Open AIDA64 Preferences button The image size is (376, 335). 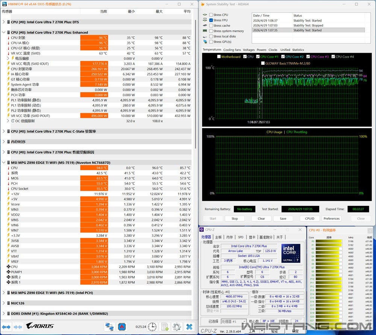pyautogui.click(x=331, y=219)
